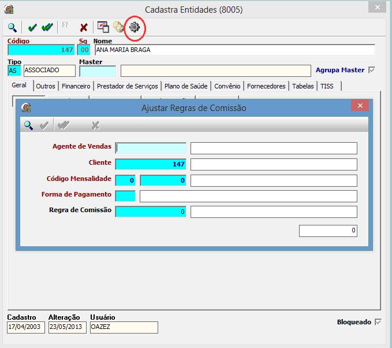Viewport: 392px width, 348px height.
Task: Open the Plano de Saúde tab
Action: pyautogui.click(x=186, y=86)
